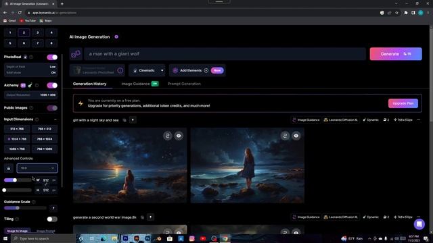Click the Alchemy help icon
The width and height of the screenshot is (433, 243).
click(x=37, y=86)
